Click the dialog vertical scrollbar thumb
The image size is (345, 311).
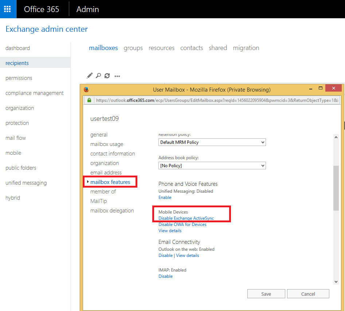[336, 188]
